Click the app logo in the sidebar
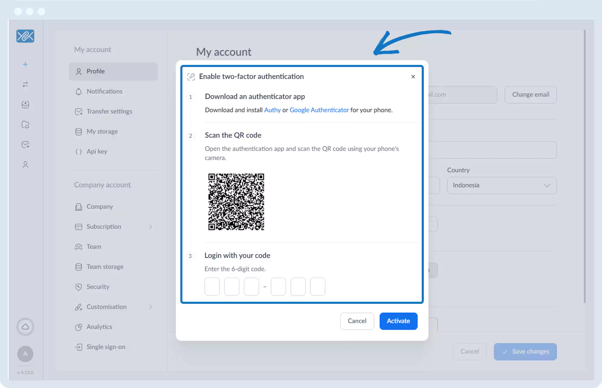 click(x=25, y=36)
